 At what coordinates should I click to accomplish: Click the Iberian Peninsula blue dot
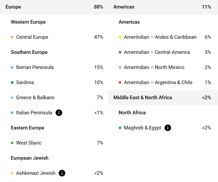tap(12, 67)
